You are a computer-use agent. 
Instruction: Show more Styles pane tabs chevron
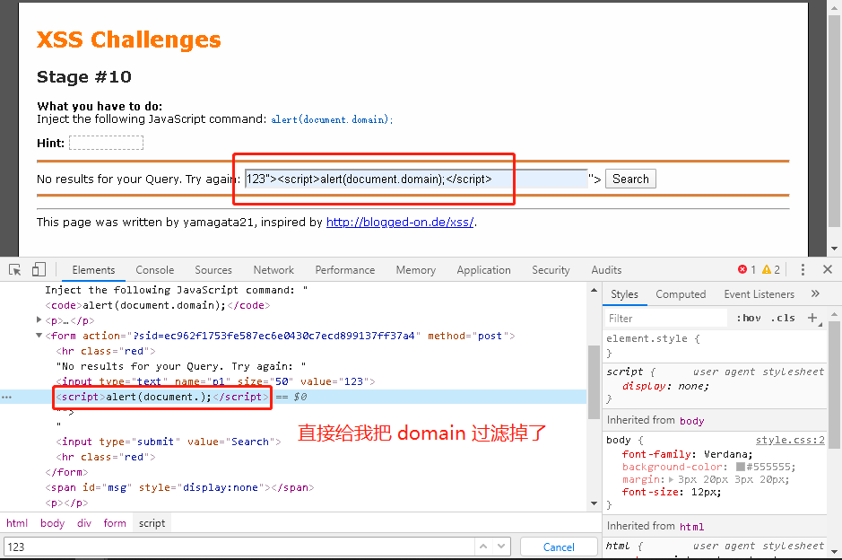click(x=815, y=293)
